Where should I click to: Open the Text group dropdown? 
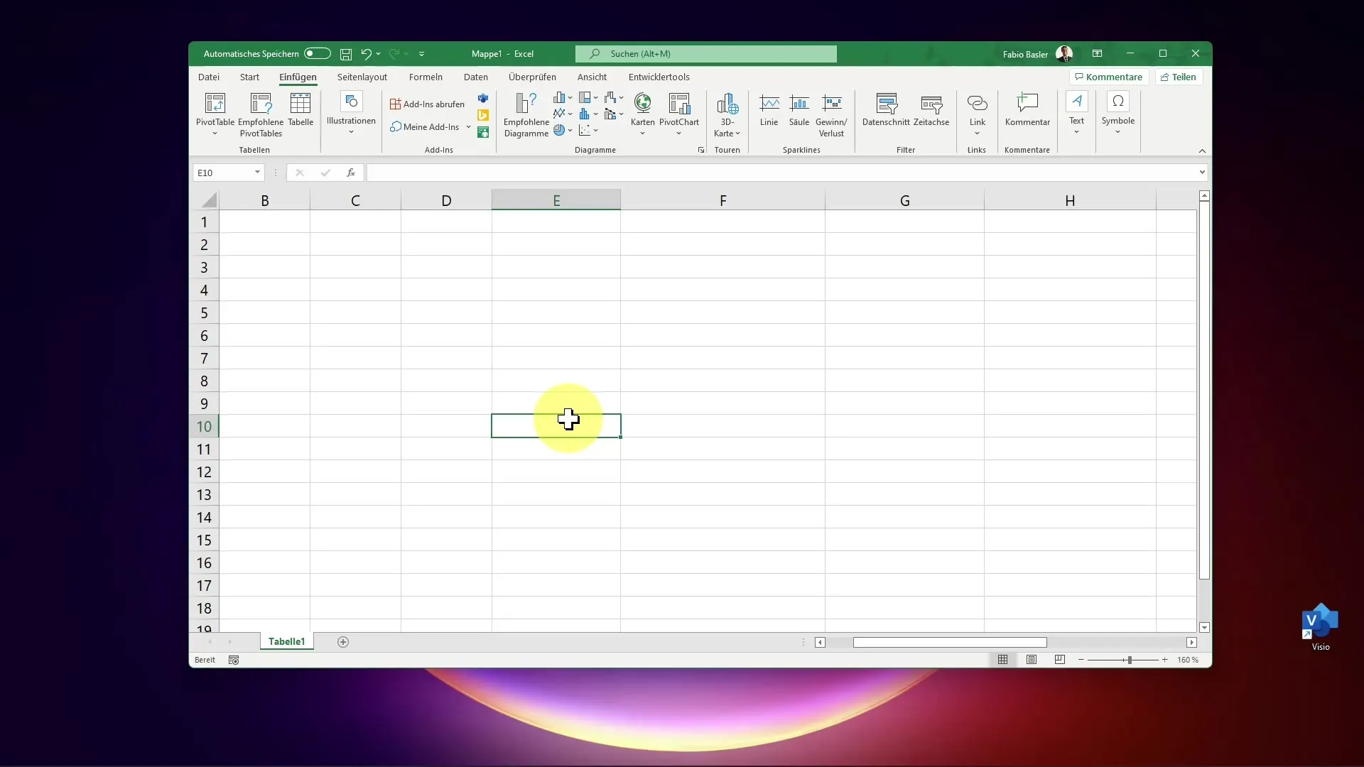(1077, 114)
